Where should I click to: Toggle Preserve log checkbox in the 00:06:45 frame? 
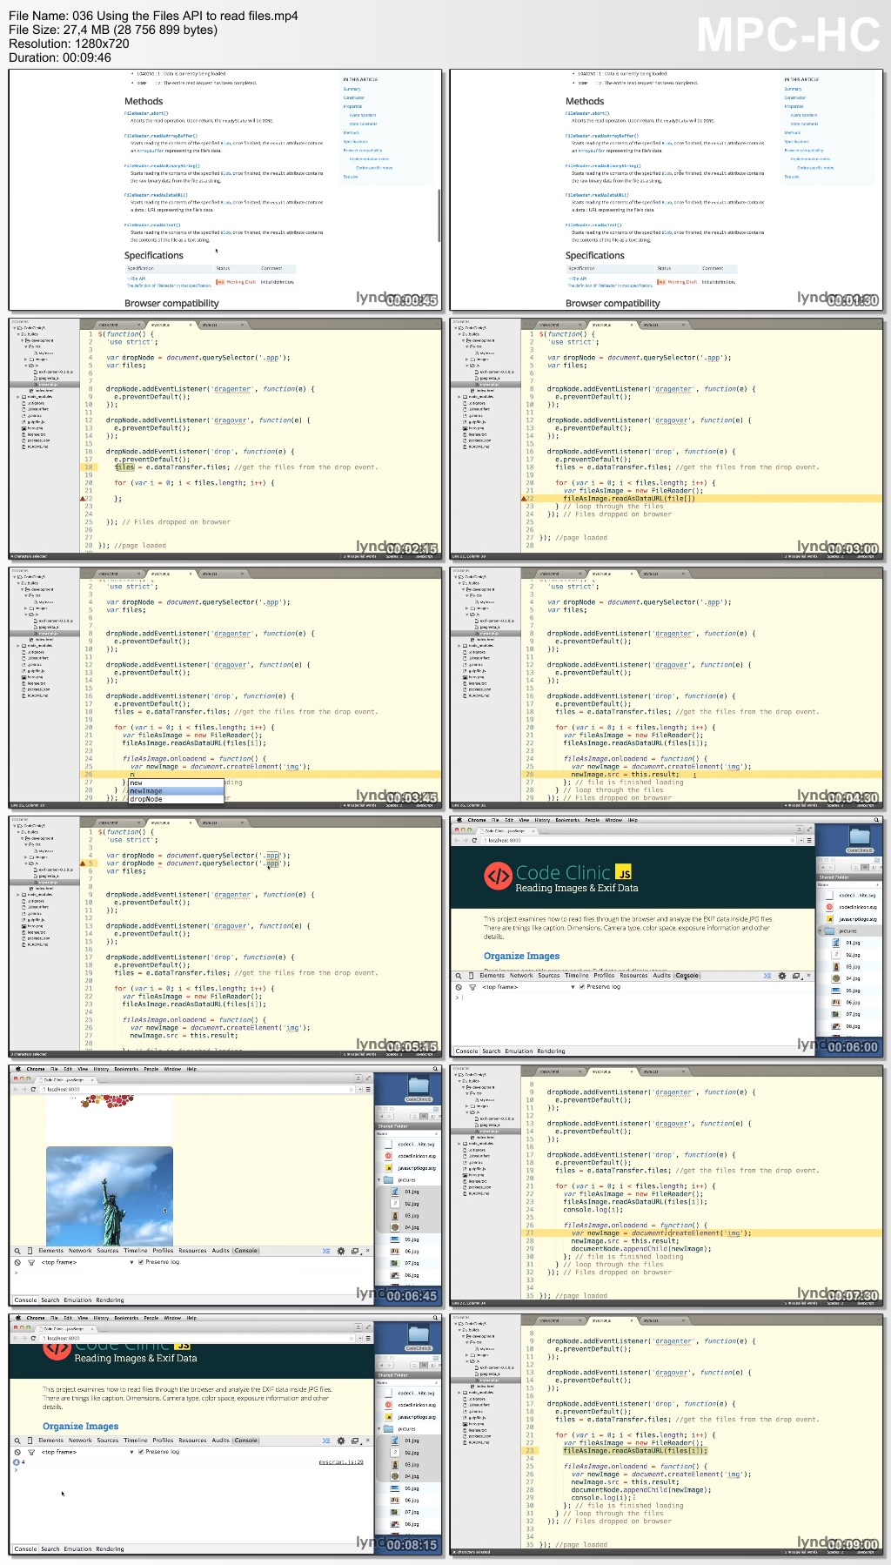click(x=142, y=1262)
